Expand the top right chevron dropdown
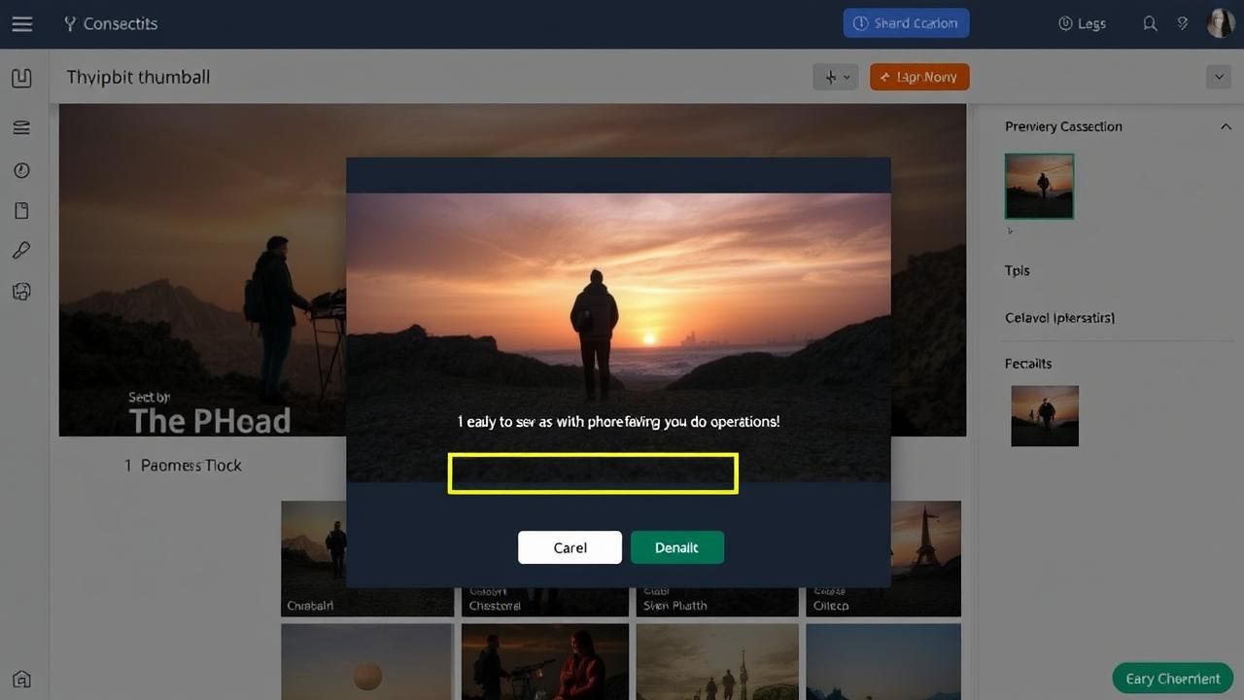The image size is (1244, 700). (1218, 77)
